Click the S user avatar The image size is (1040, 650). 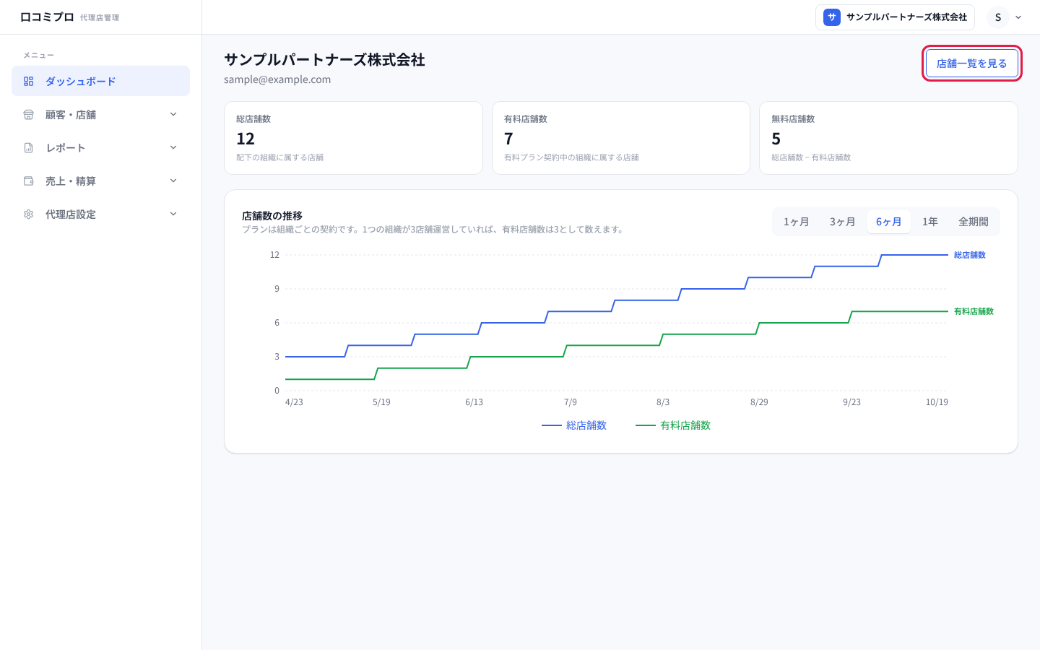pos(998,17)
